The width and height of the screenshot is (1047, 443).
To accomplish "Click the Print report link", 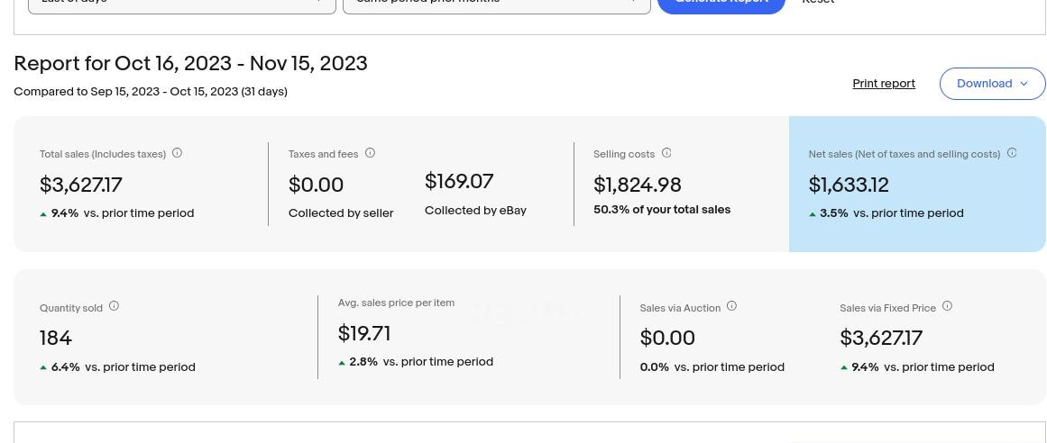I will [x=884, y=84].
